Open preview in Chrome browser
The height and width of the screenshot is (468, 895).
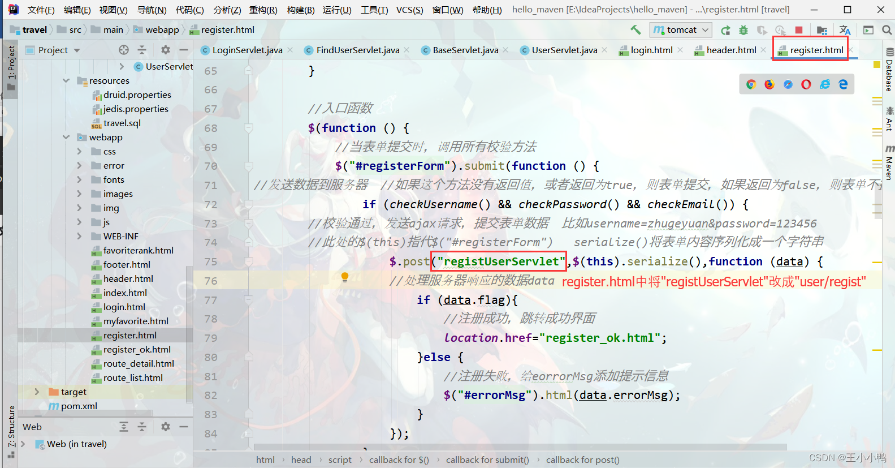[751, 84]
